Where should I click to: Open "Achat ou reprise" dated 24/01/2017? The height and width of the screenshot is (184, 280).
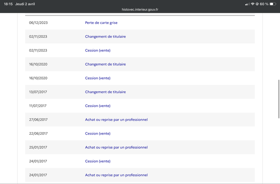[x=116, y=175]
